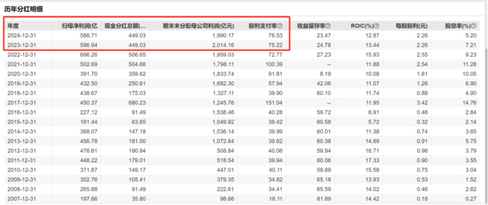This screenshot has width=488, height=205.
Task: Select the 2024-12-31 row date cell
Action: tap(22, 35)
